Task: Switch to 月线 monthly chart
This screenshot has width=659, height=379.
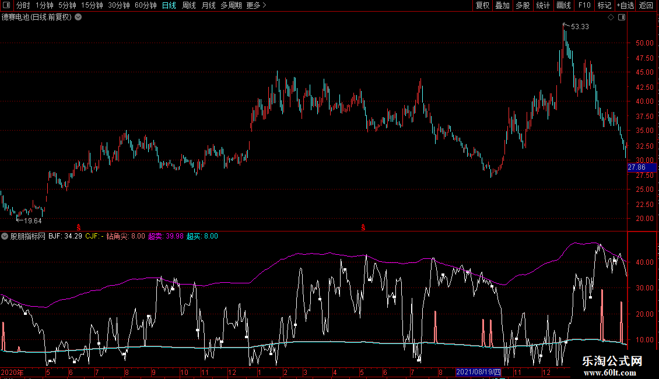Action: tap(208, 5)
